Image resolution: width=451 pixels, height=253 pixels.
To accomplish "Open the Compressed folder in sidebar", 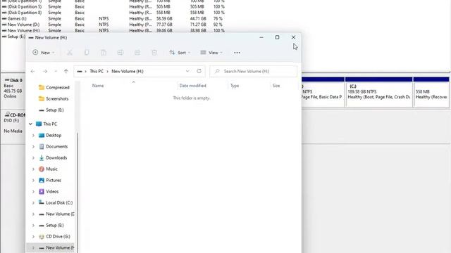I will coord(54,87).
